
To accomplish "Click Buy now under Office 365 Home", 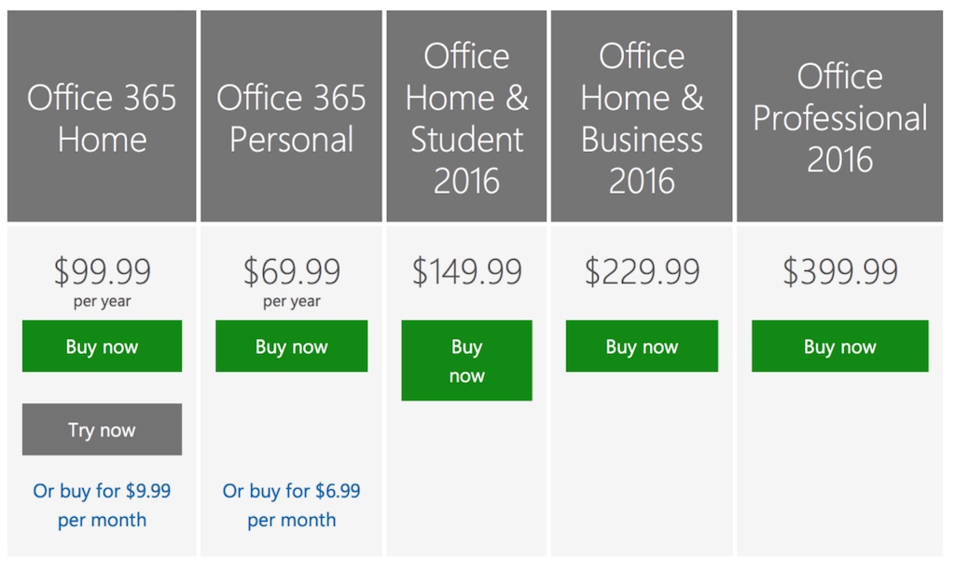I will 102,346.
